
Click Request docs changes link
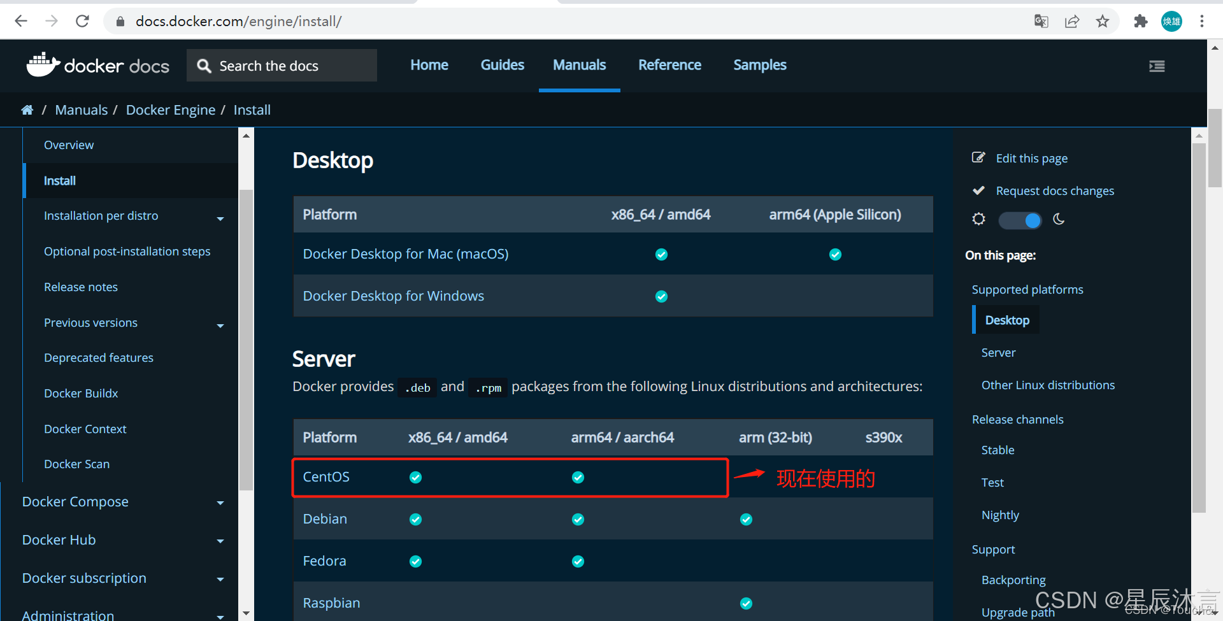pos(1055,191)
